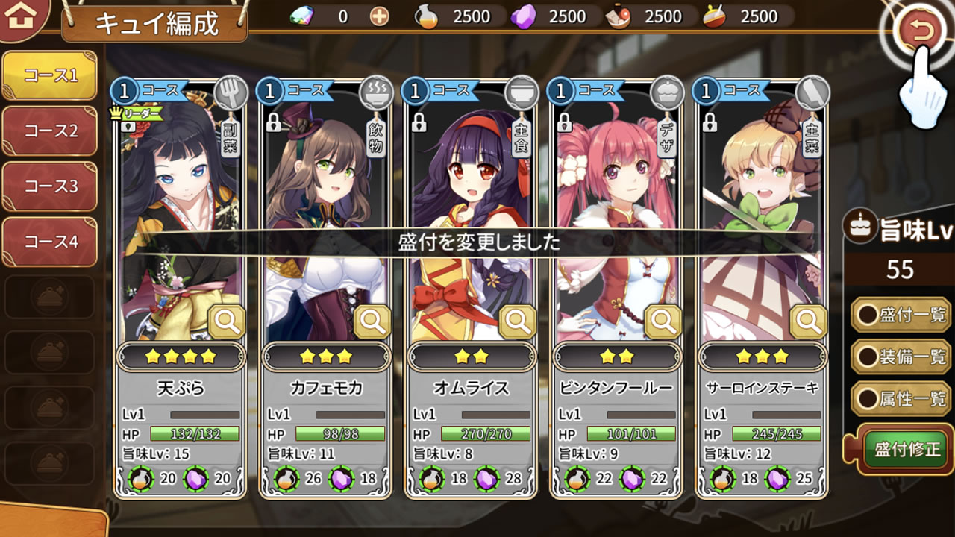Screen dimensions: 955x537
Task: Inspect 天ぷら with the magnifier icon
Action: click(x=227, y=322)
